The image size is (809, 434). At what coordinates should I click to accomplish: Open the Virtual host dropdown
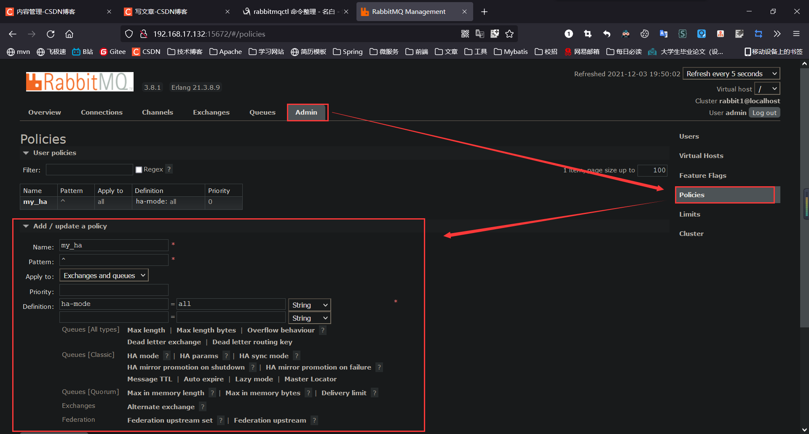coord(767,88)
